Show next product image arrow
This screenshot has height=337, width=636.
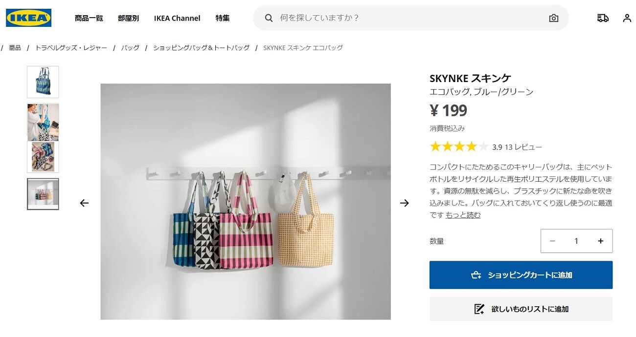point(404,203)
